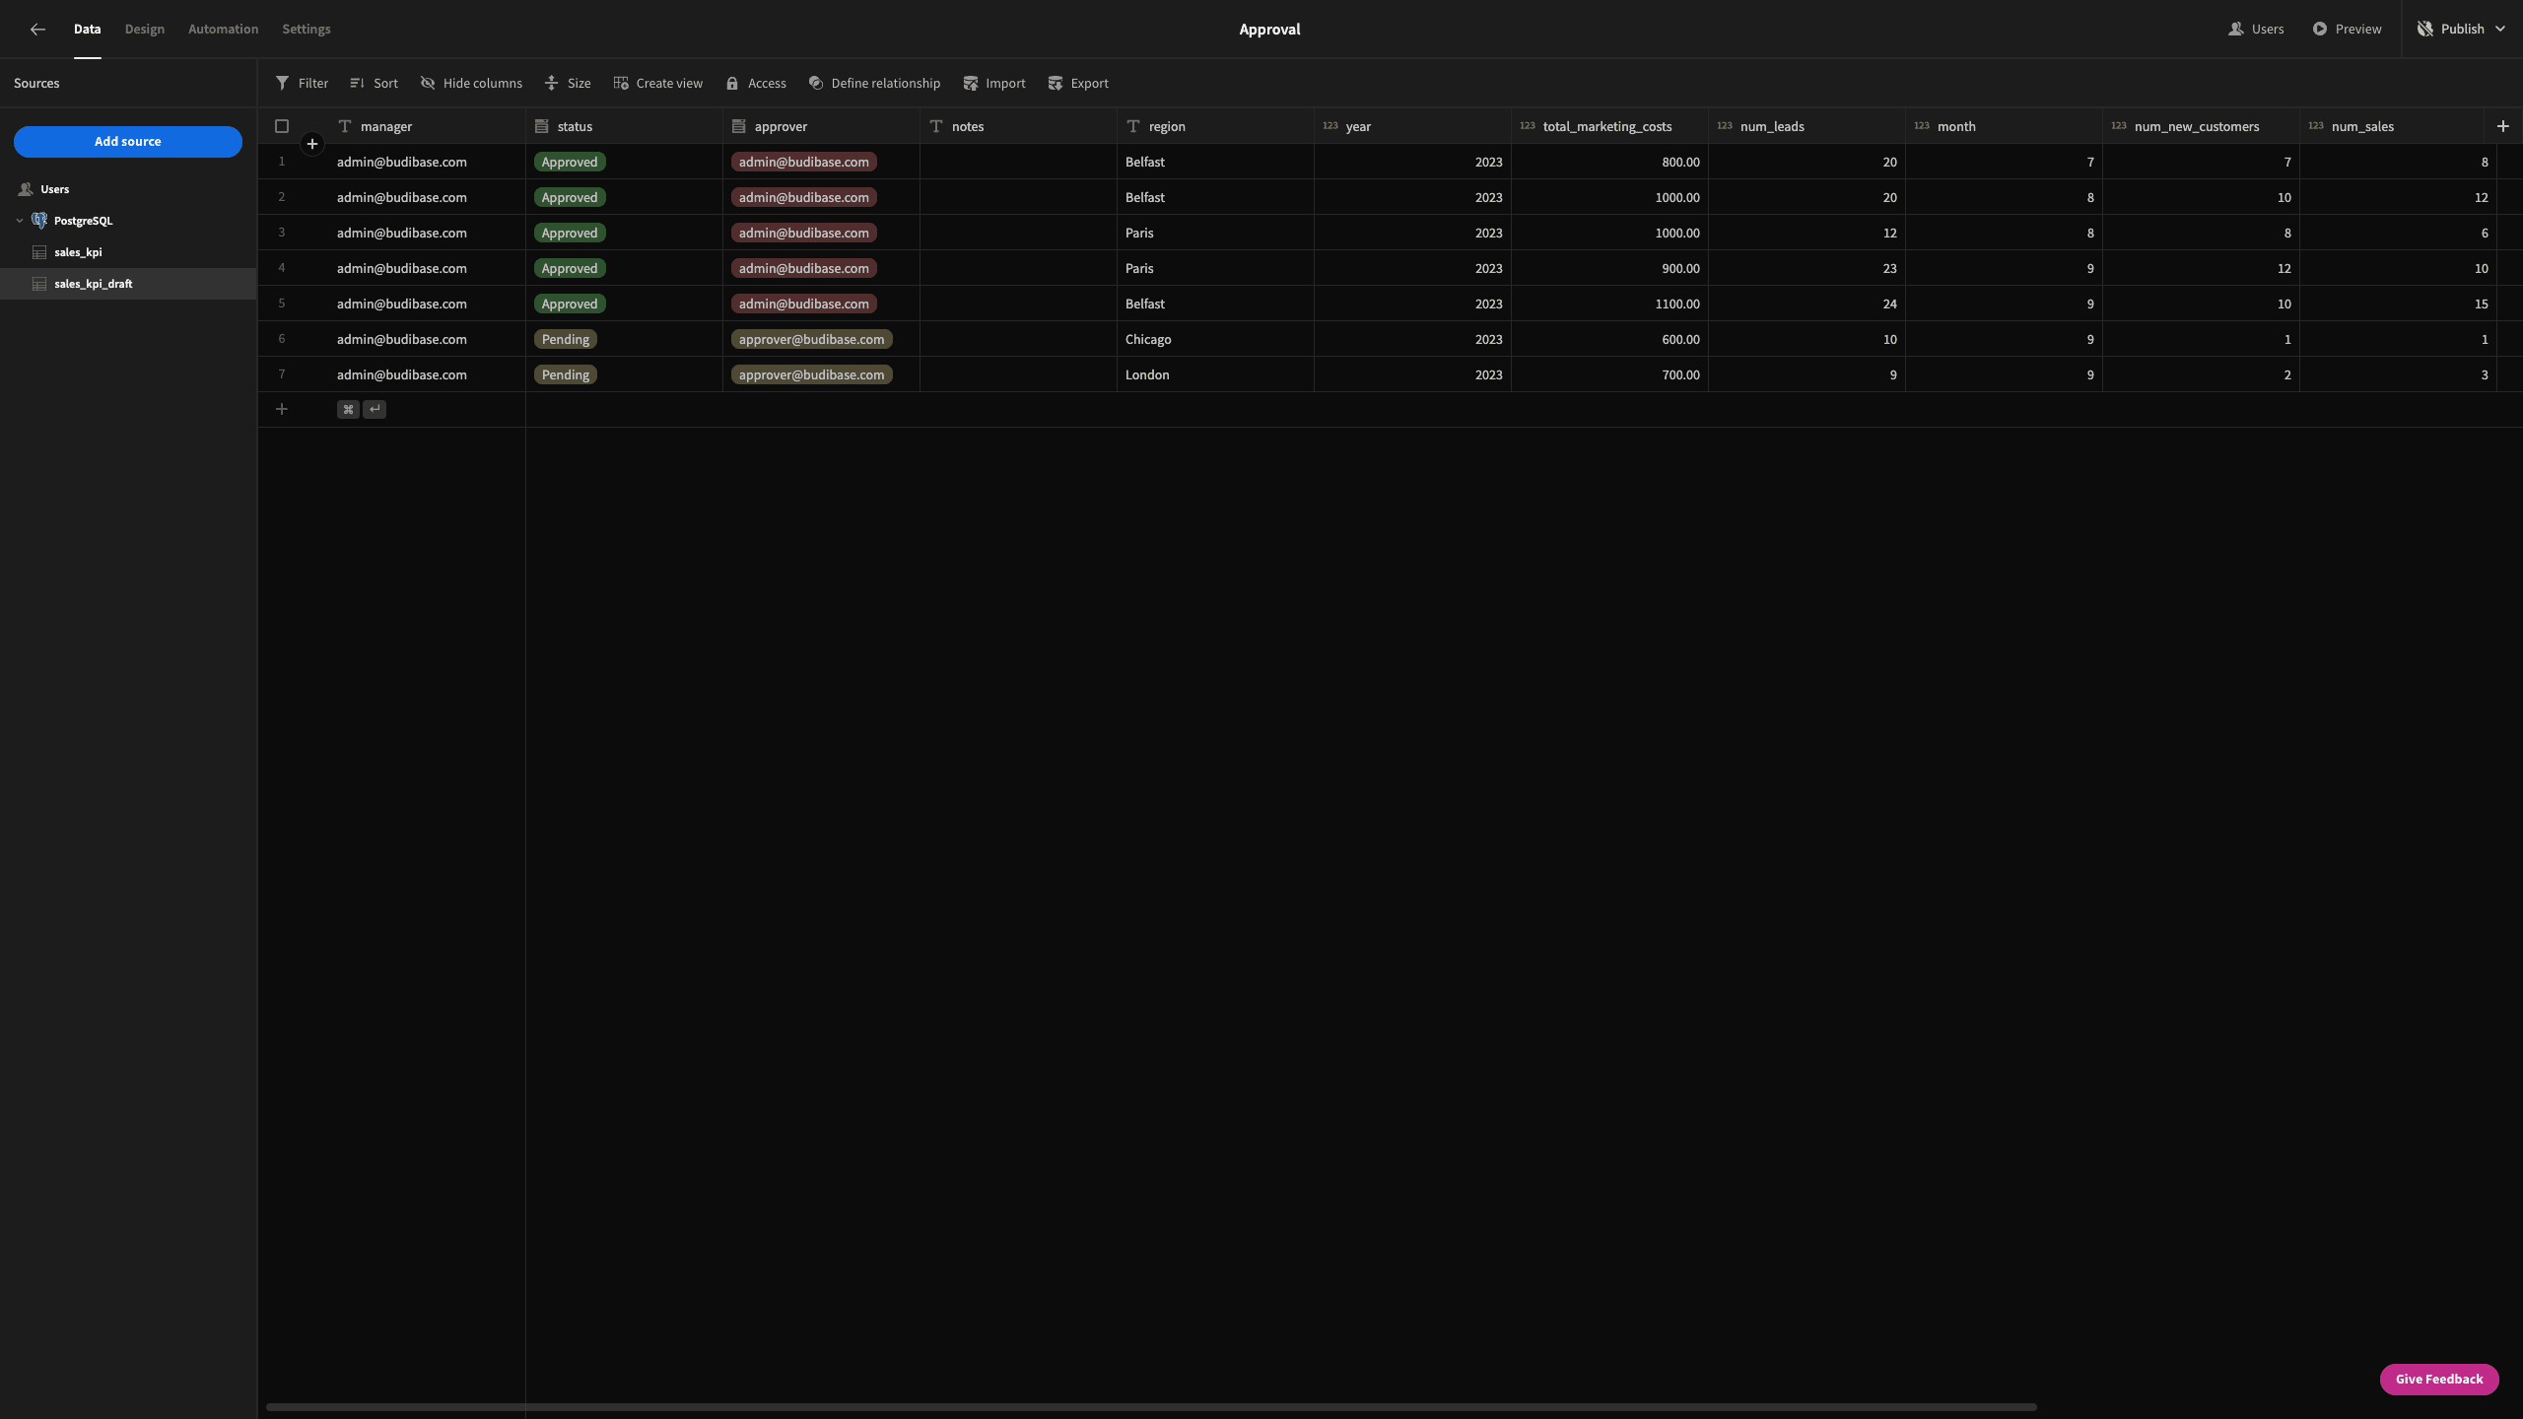Select the sales_kpi table
Viewport: 2523px width, 1419px height.
pos(78,252)
